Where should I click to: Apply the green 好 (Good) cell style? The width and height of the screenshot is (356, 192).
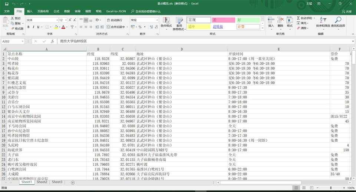point(248,20)
